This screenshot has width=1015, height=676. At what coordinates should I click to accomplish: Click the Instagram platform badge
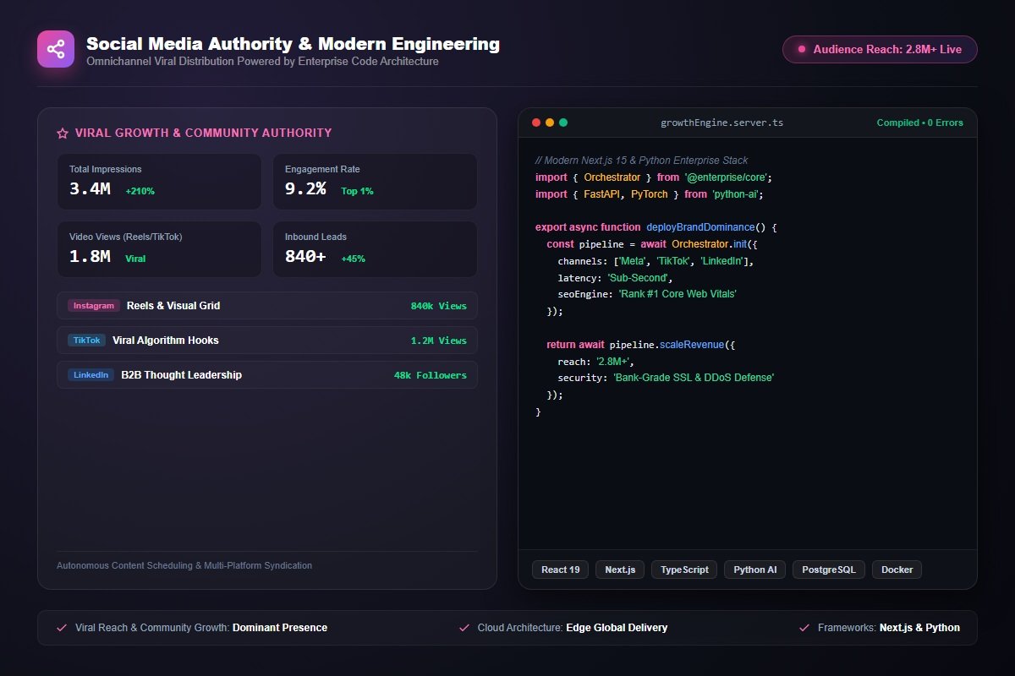94,306
